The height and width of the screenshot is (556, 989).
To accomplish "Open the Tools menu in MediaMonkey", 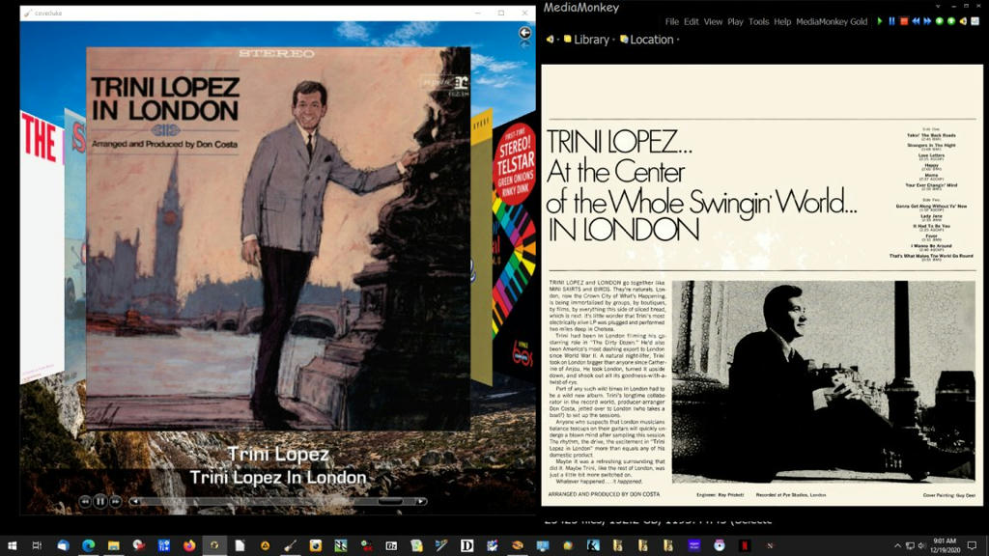I will [x=759, y=21].
